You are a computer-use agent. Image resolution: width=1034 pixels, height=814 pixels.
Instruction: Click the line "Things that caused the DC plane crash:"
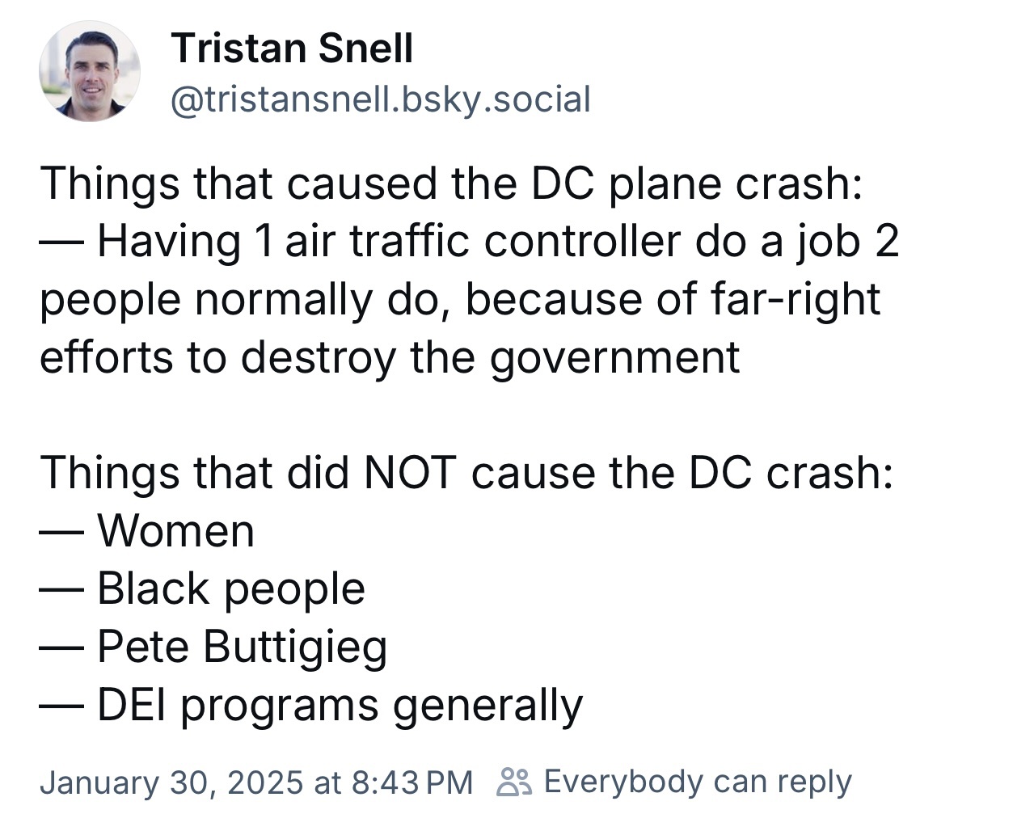pyautogui.click(x=452, y=183)
